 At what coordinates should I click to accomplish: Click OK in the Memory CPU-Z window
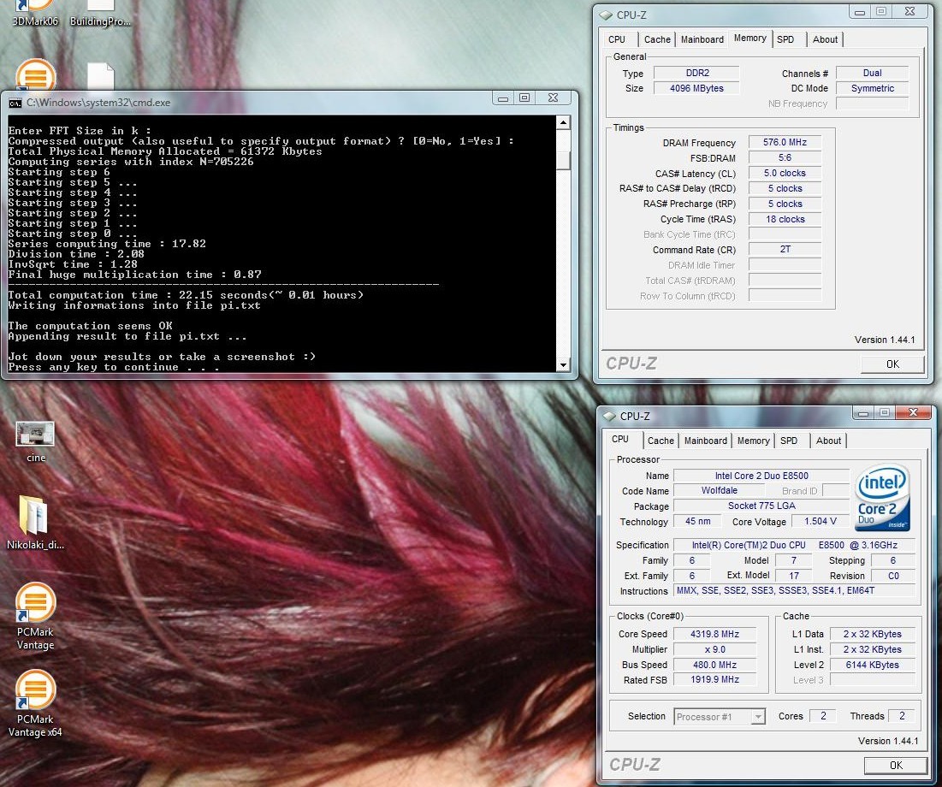(892, 364)
